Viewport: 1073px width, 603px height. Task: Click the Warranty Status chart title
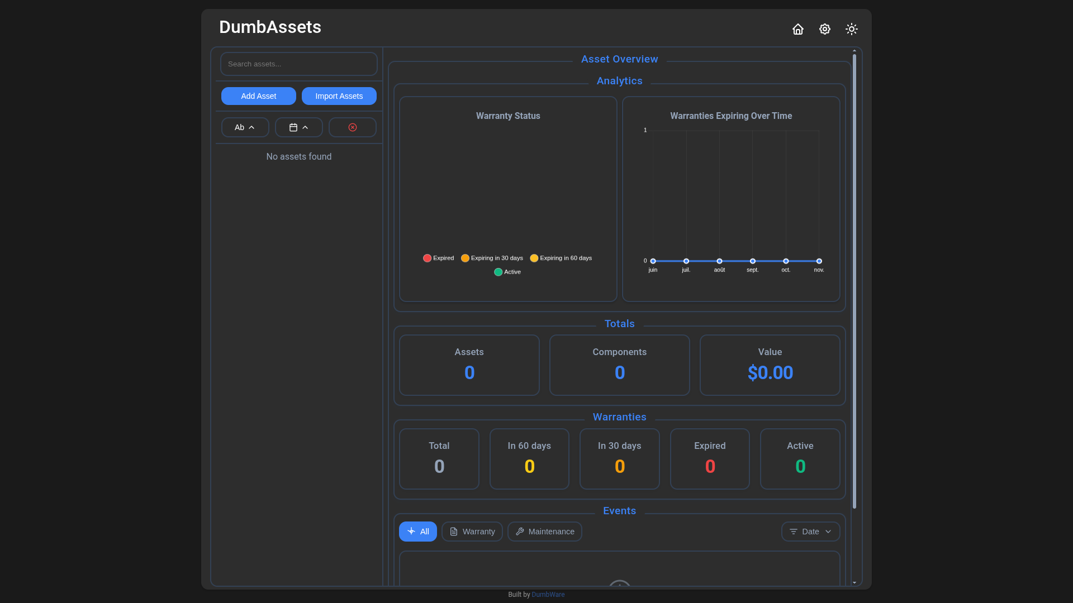pyautogui.click(x=508, y=116)
